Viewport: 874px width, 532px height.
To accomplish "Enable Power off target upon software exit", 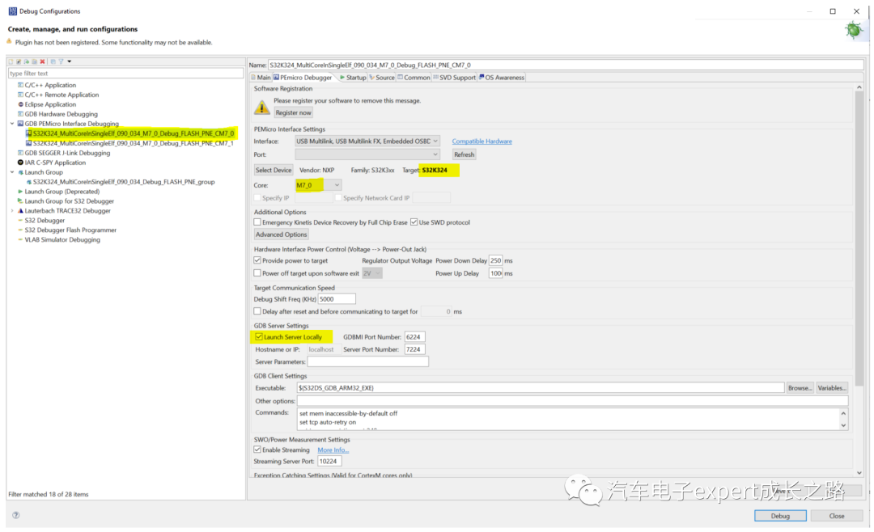I will point(257,273).
